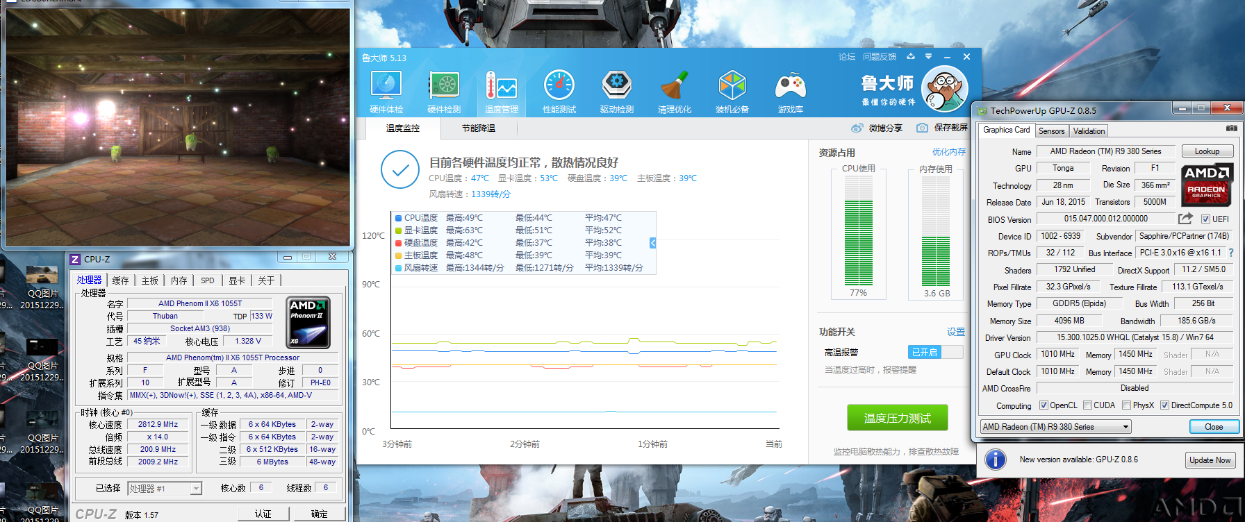The height and width of the screenshot is (522, 1245).
Task: Click GPU-Z title bar app icon
Action: coord(982,110)
